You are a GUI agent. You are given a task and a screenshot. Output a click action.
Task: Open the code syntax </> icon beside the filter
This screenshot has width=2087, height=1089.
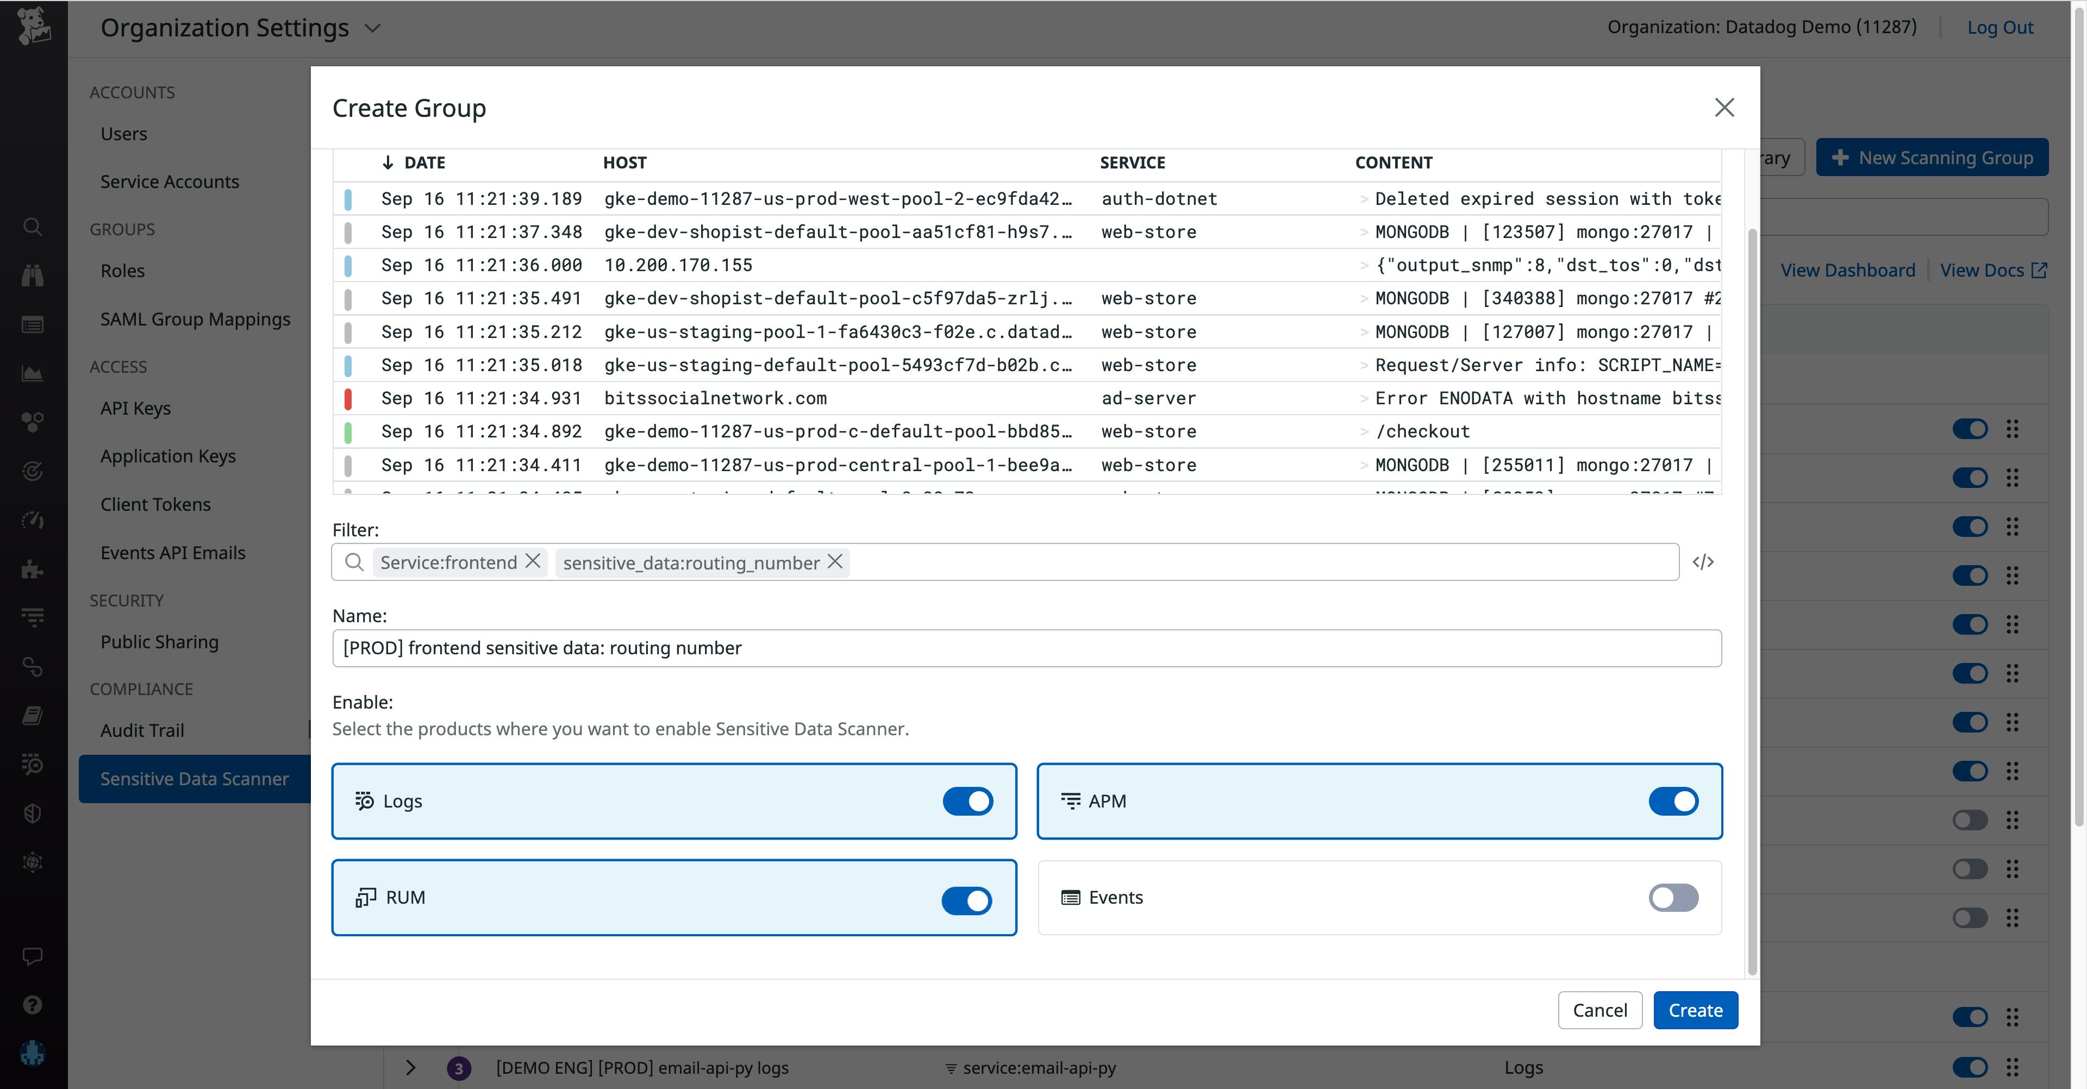[x=1703, y=561]
